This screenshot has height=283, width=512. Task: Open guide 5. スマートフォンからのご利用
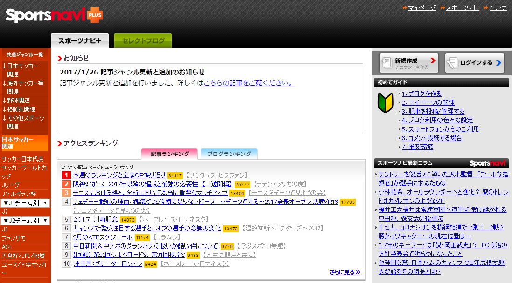[440, 129]
